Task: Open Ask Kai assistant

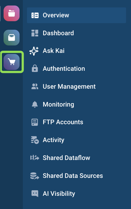Action: (x=54, y=51)
